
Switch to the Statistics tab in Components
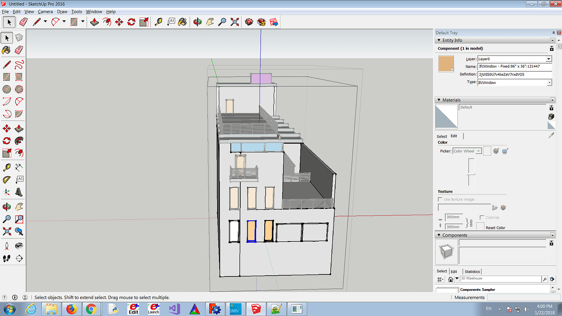click(472, 271)
